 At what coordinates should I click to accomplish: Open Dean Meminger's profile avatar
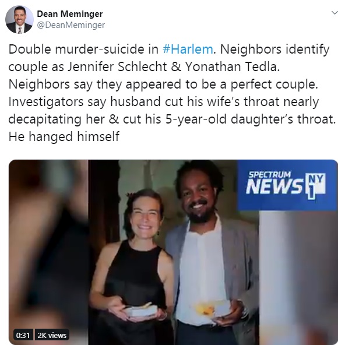coord(19,20)
